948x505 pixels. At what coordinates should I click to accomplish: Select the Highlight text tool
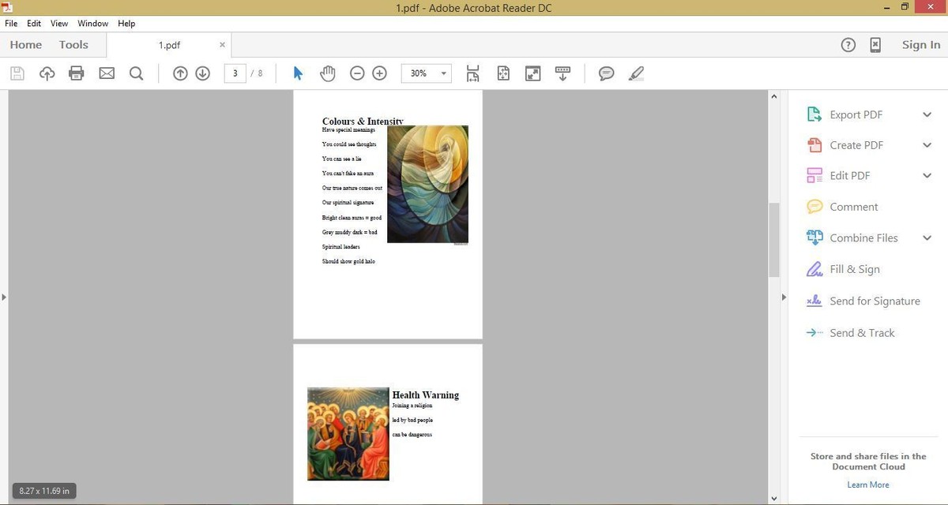636,73
